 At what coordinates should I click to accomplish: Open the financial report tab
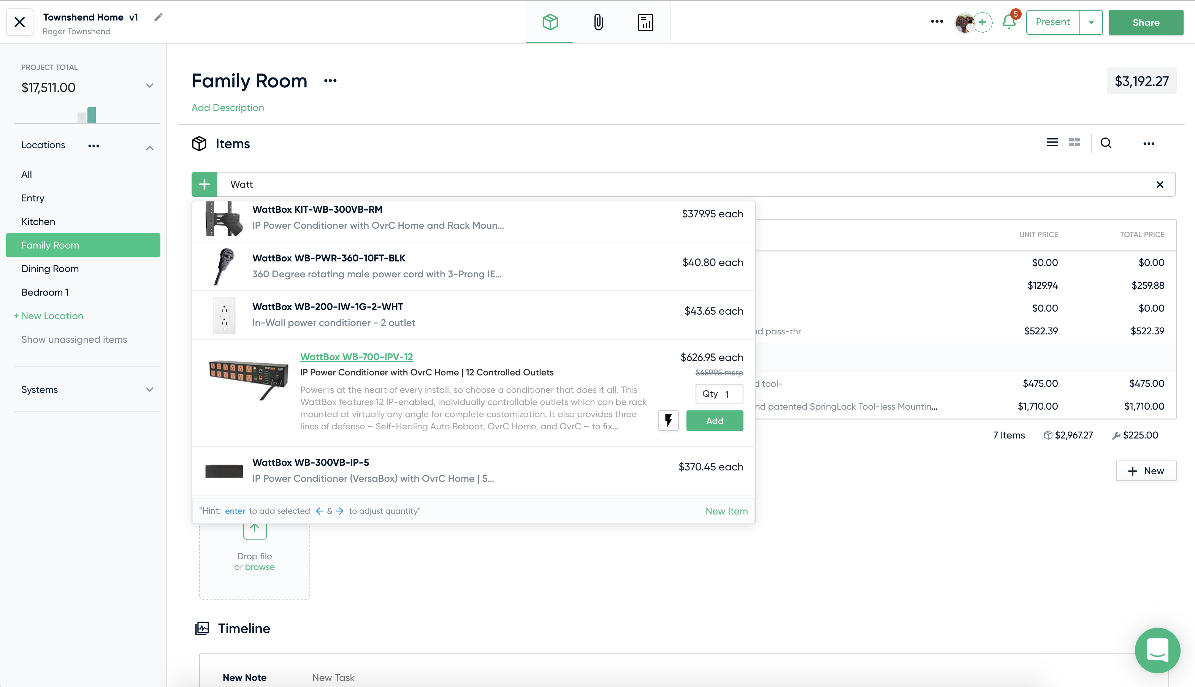click(645, 22)
